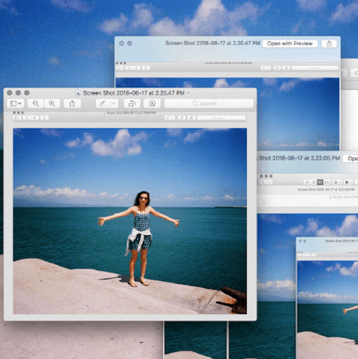
Task: Enable Cover Flow view in the Finder window
Action: tap(327, 182)
